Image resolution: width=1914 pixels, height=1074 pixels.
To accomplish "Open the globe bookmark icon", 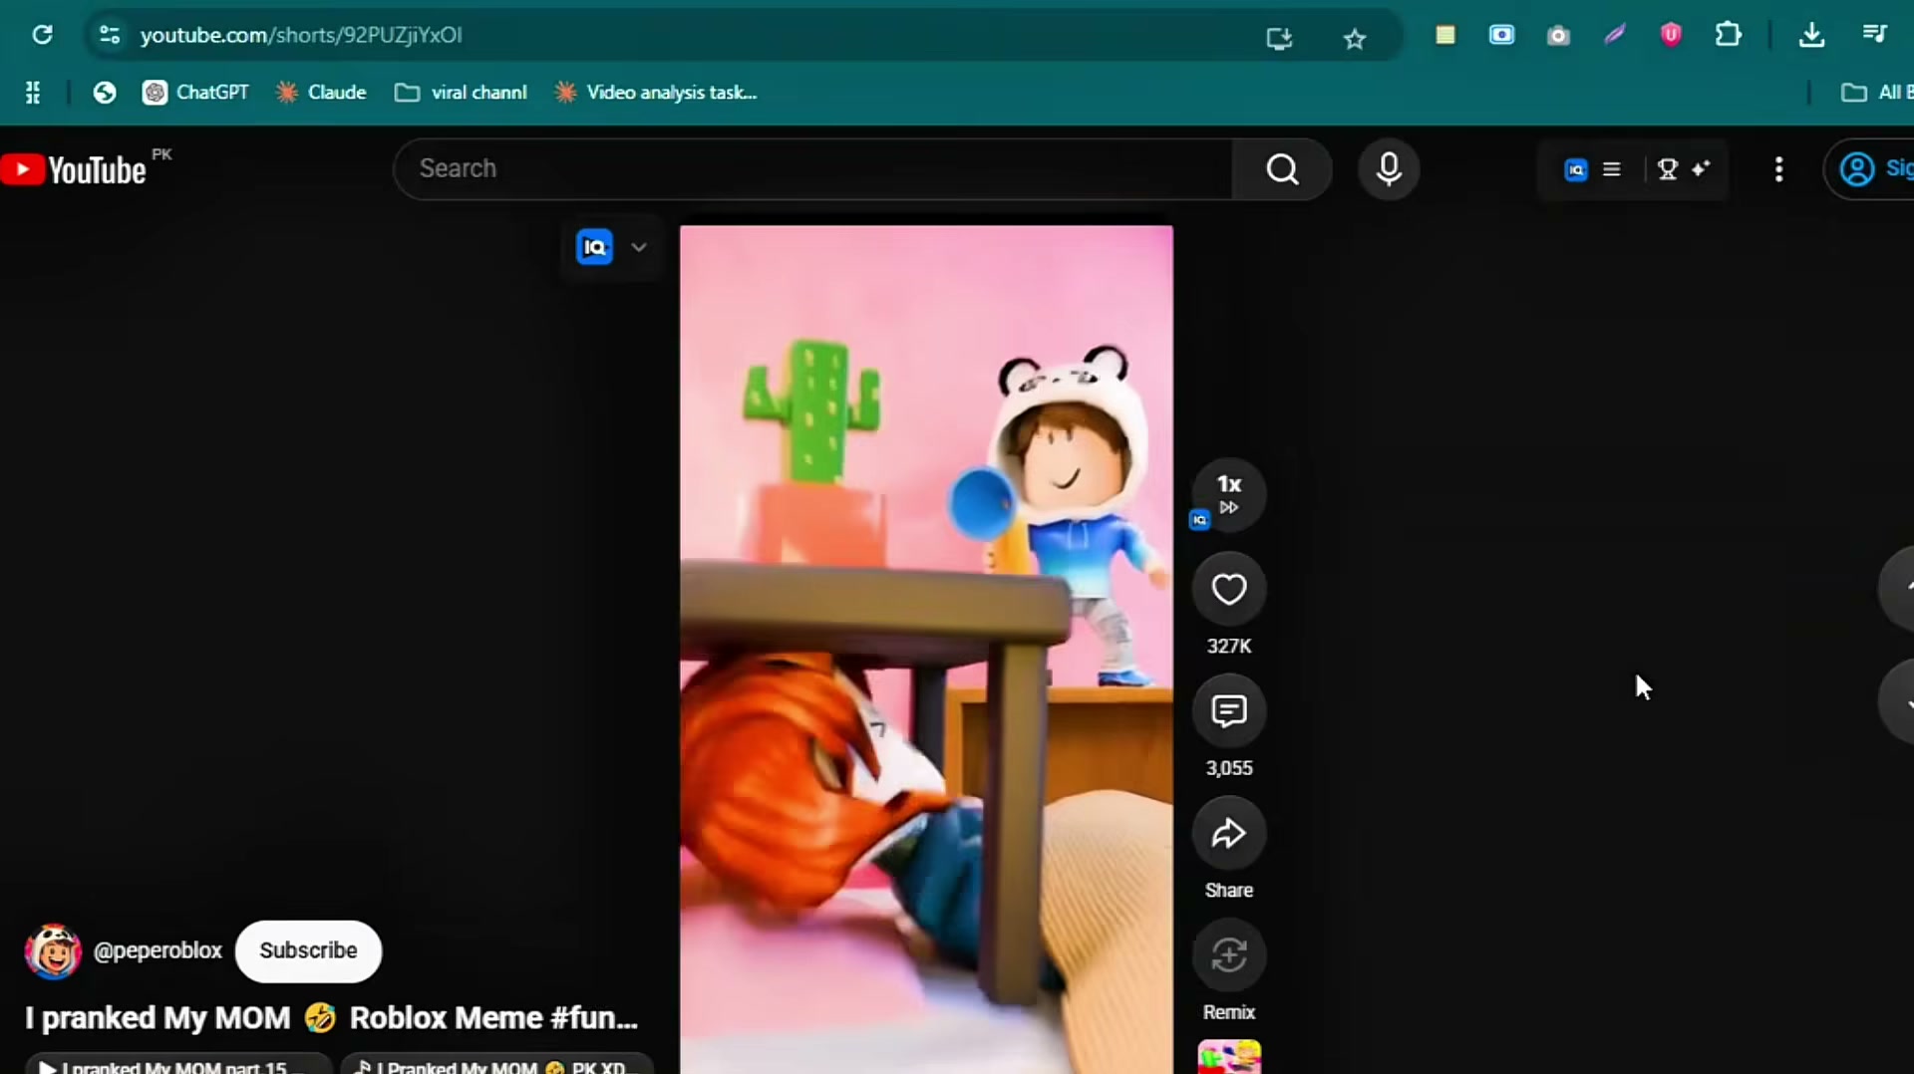I will [105, 93].
